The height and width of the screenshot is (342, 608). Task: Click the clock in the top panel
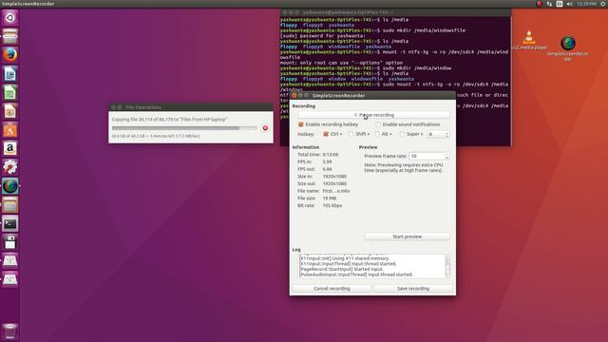pos(586,4)
